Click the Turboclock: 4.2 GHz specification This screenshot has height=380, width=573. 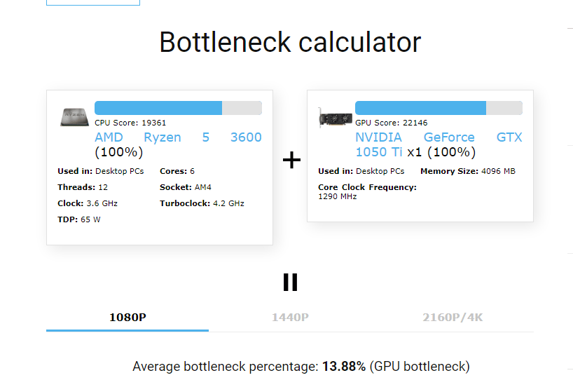click(x=202, y=203)
